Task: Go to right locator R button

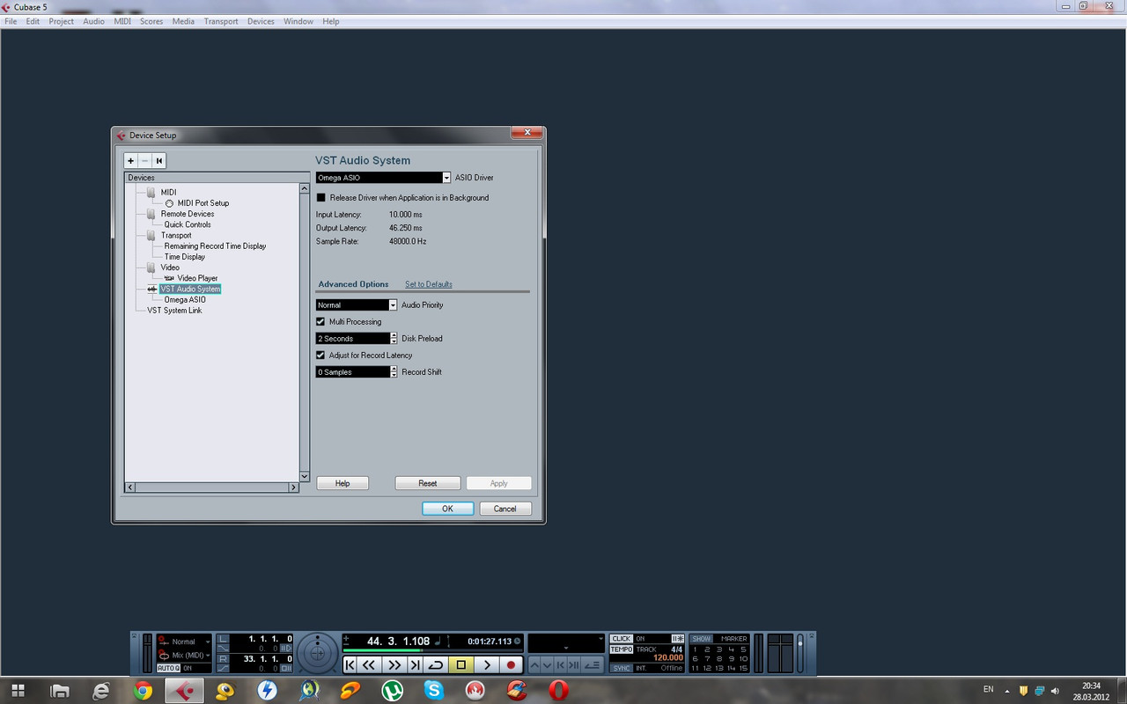Action: click(x=223, y=658)
